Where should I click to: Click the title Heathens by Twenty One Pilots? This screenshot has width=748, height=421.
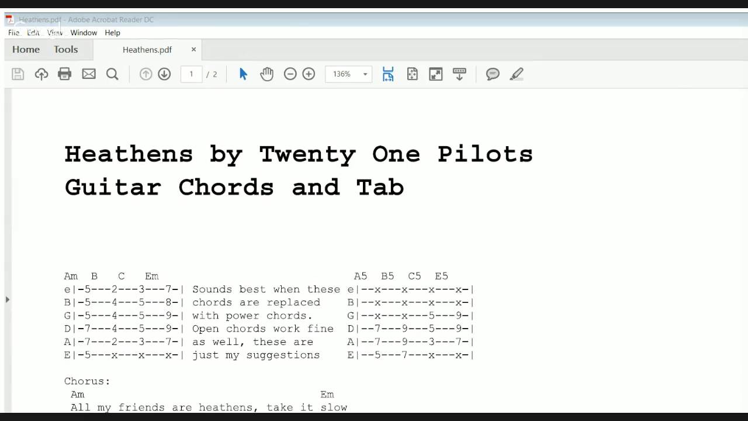pos(299,154)
